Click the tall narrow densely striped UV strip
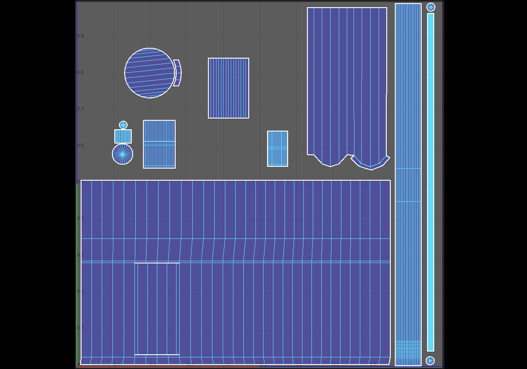 [408, 112]
